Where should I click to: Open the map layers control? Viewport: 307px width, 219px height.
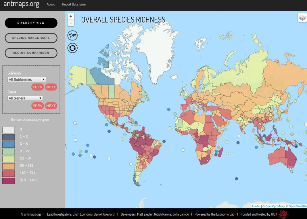point(302,17)
